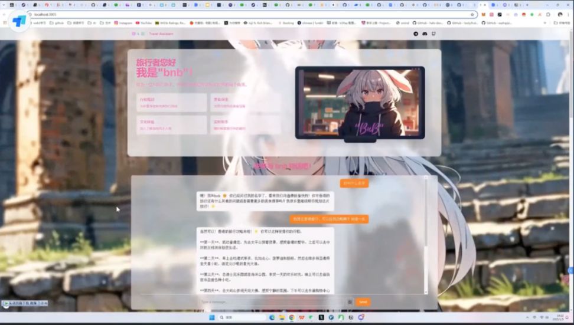574x325 pixels.
Task: Click the "行程规划" feature card
Action: coord(172,103)
